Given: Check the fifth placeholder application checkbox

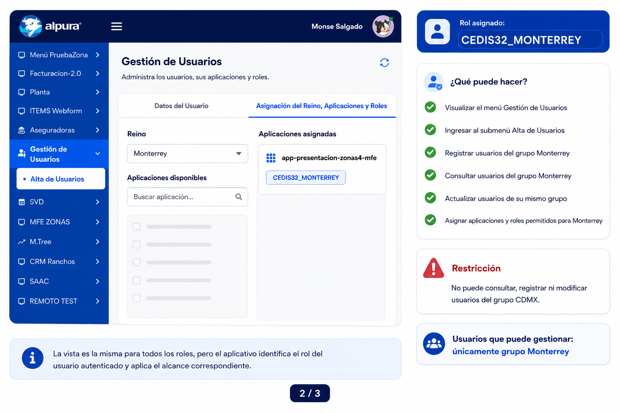Looking at the screenshot, I should [137, 298].
